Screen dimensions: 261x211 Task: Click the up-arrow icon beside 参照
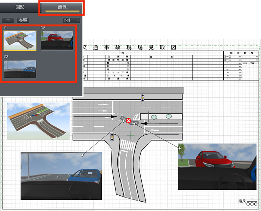pos(7,21)
